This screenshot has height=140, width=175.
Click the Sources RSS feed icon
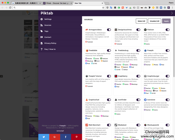41,25
